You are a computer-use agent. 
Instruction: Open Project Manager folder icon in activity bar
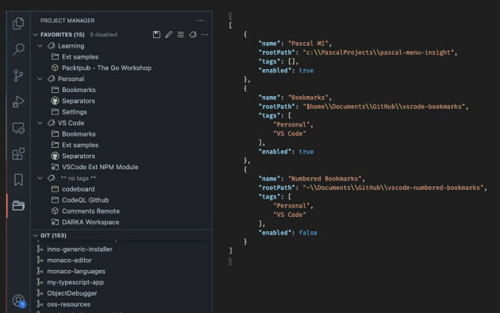click(18, 206)
